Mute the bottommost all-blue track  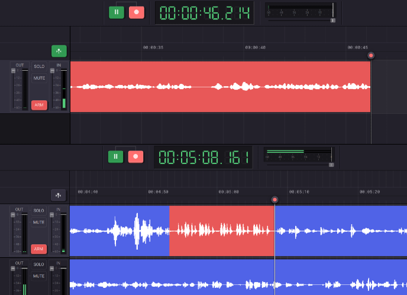tap(39, 276)
